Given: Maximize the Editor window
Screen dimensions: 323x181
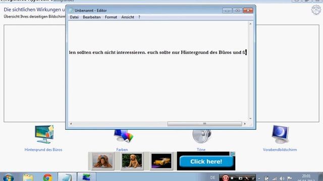Looking at the screenshot, I should pos(238,10).
